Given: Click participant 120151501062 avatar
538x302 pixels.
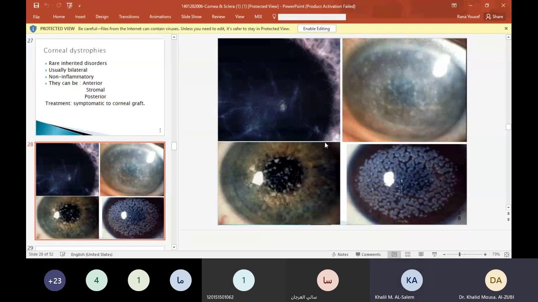Looking at the screenshot, I should pyautogui.click(x=244, y=280).
